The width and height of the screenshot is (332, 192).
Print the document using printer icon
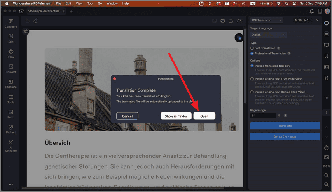[222, 21]
